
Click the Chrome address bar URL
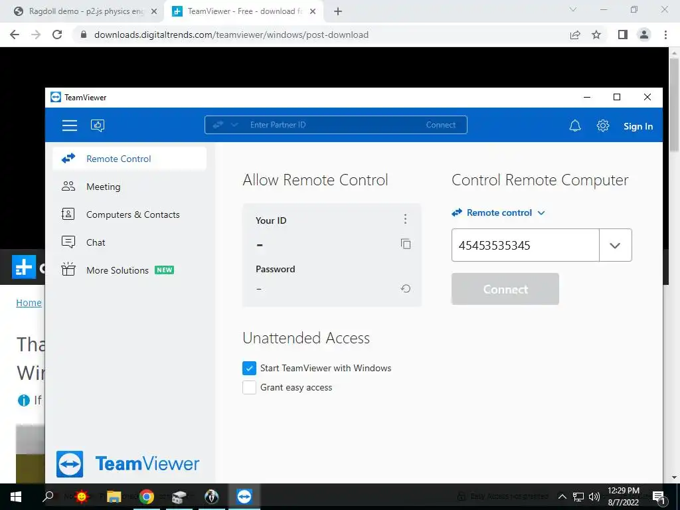point(231,35)
